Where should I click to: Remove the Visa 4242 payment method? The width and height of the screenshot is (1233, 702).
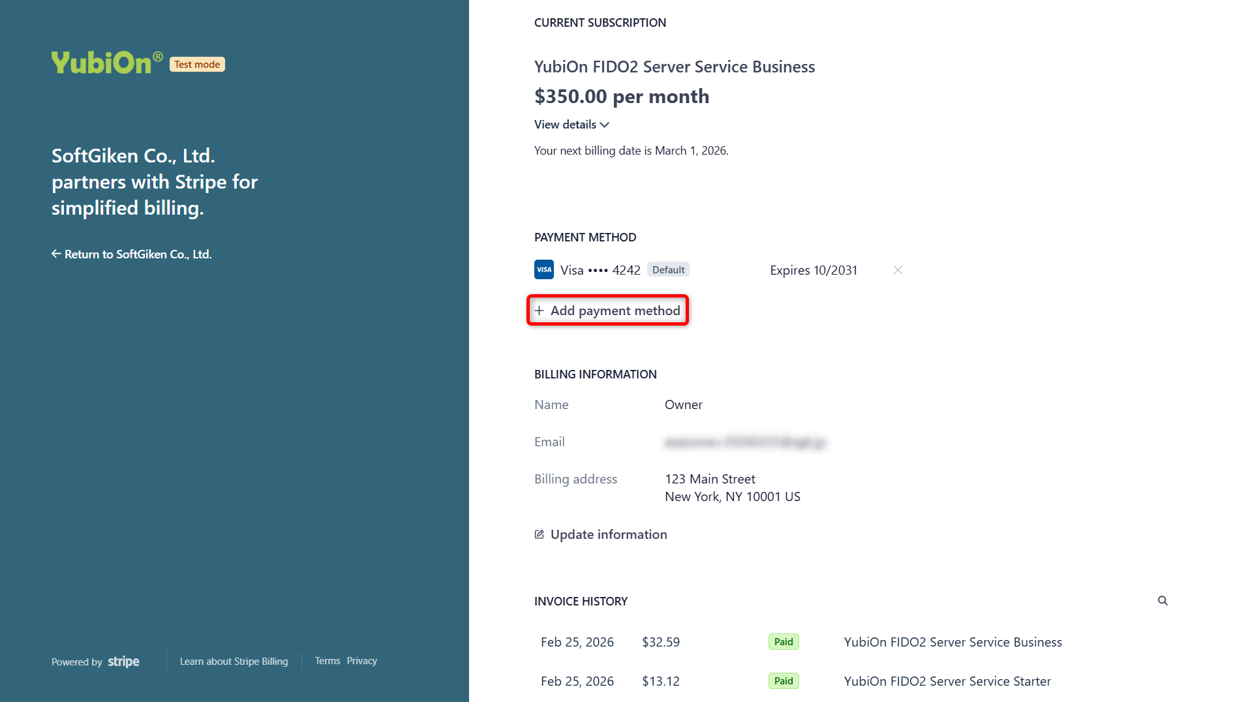pos(898,270)
